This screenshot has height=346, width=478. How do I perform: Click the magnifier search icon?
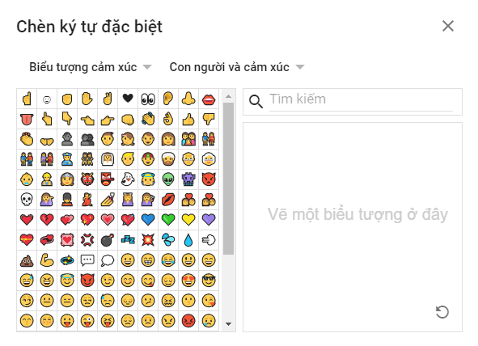(256, 101)
